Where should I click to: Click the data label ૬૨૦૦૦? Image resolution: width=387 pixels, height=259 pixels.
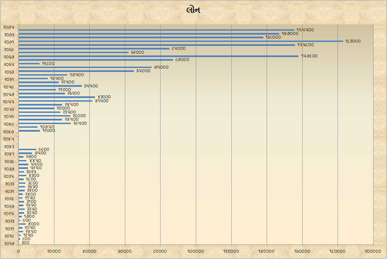pyautogui.click(x=137, y=52)
